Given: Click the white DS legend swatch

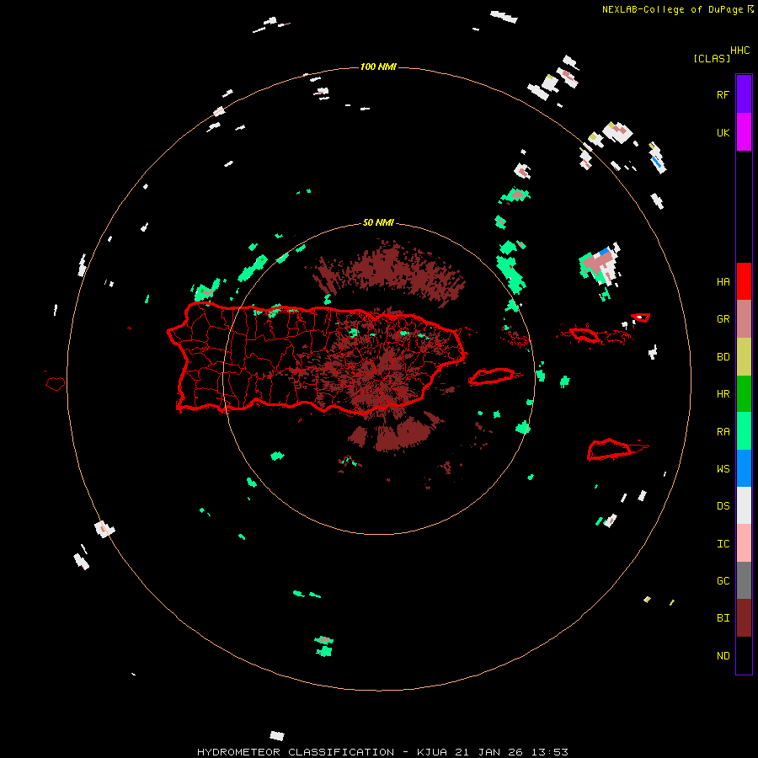Looking at the screenshot, I should tap(744, 505).
